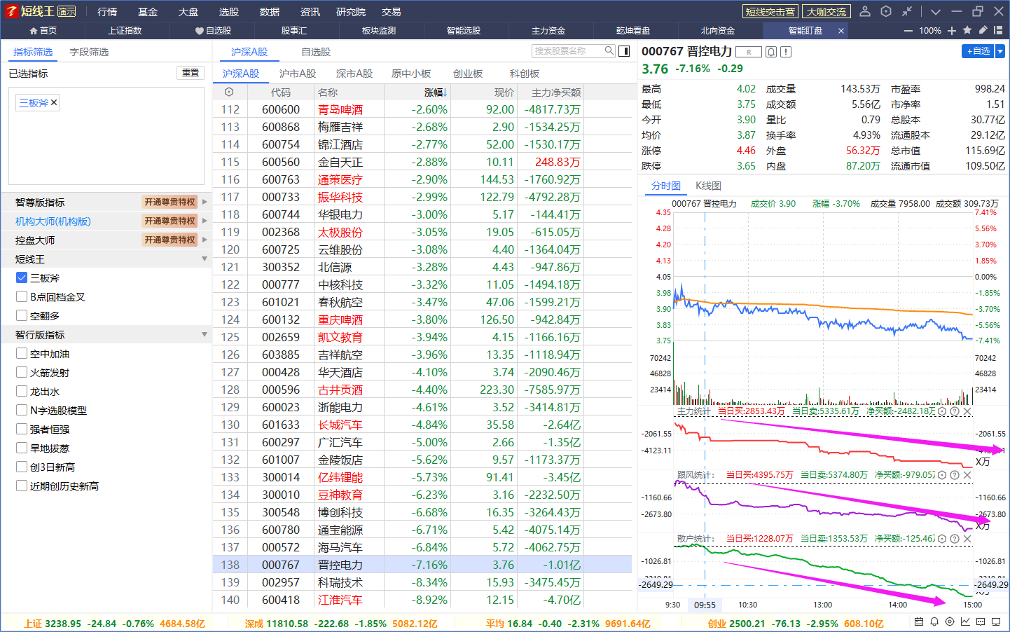Click the 重置 reset button

point(190,73)
